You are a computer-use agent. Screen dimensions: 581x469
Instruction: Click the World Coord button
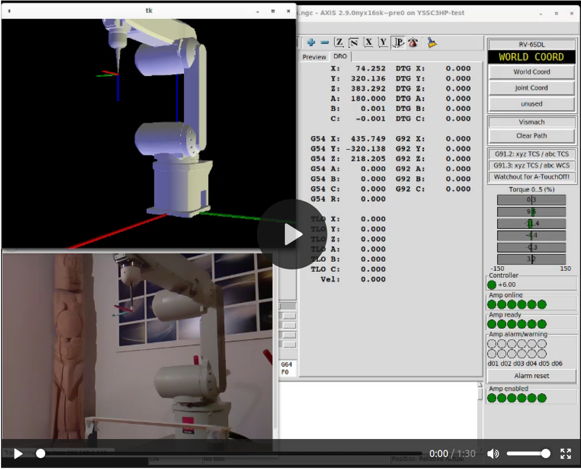coord(531,72)
